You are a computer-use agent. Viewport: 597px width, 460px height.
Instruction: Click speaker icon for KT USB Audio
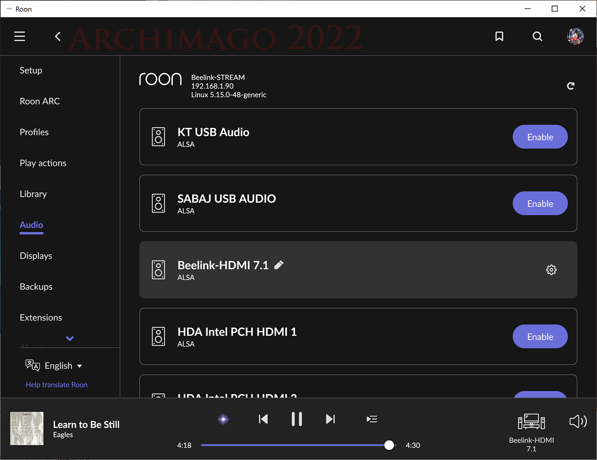[x=158, y=137]
